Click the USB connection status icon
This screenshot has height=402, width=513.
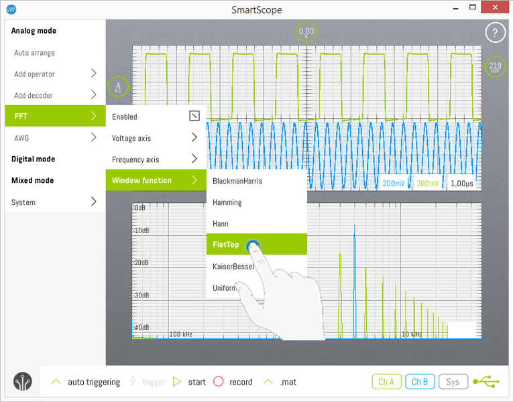coord(486,381)
